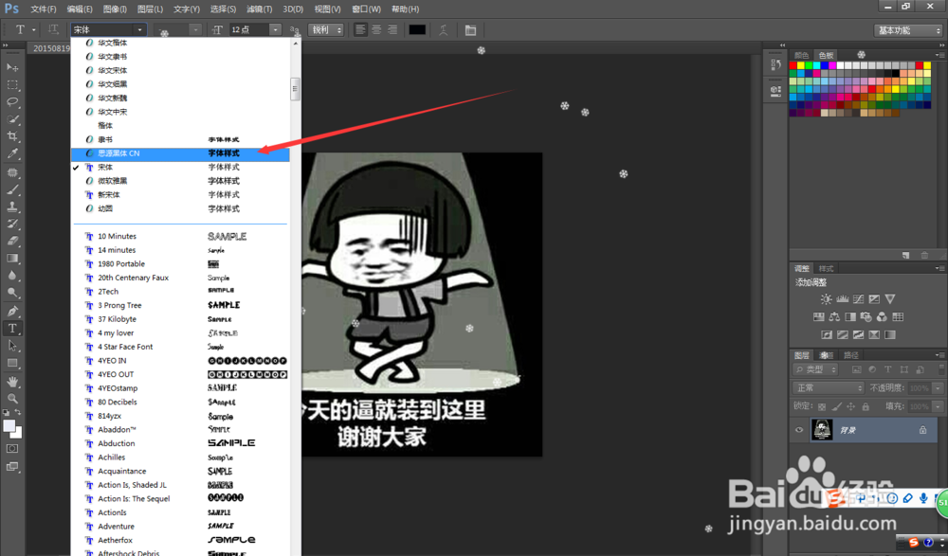Select the Crop tool
Screen dimensions: 948x556
(x=12, y=136)
